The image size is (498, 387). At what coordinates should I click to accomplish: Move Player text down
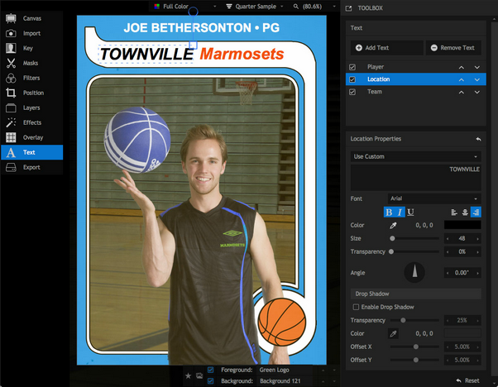(x=477, y=67)
